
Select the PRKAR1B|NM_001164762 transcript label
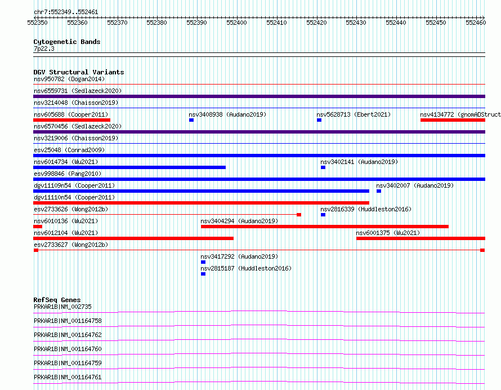click(x=68, y=335)
